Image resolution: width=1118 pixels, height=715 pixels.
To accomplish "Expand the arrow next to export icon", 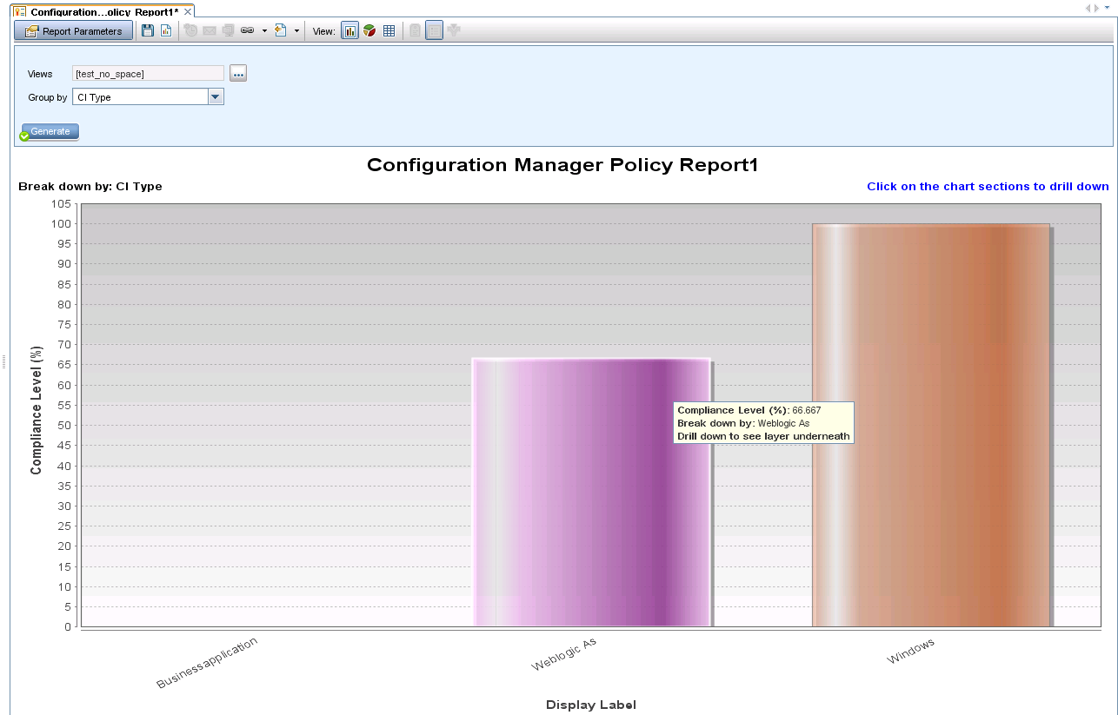I will point(296,31).
